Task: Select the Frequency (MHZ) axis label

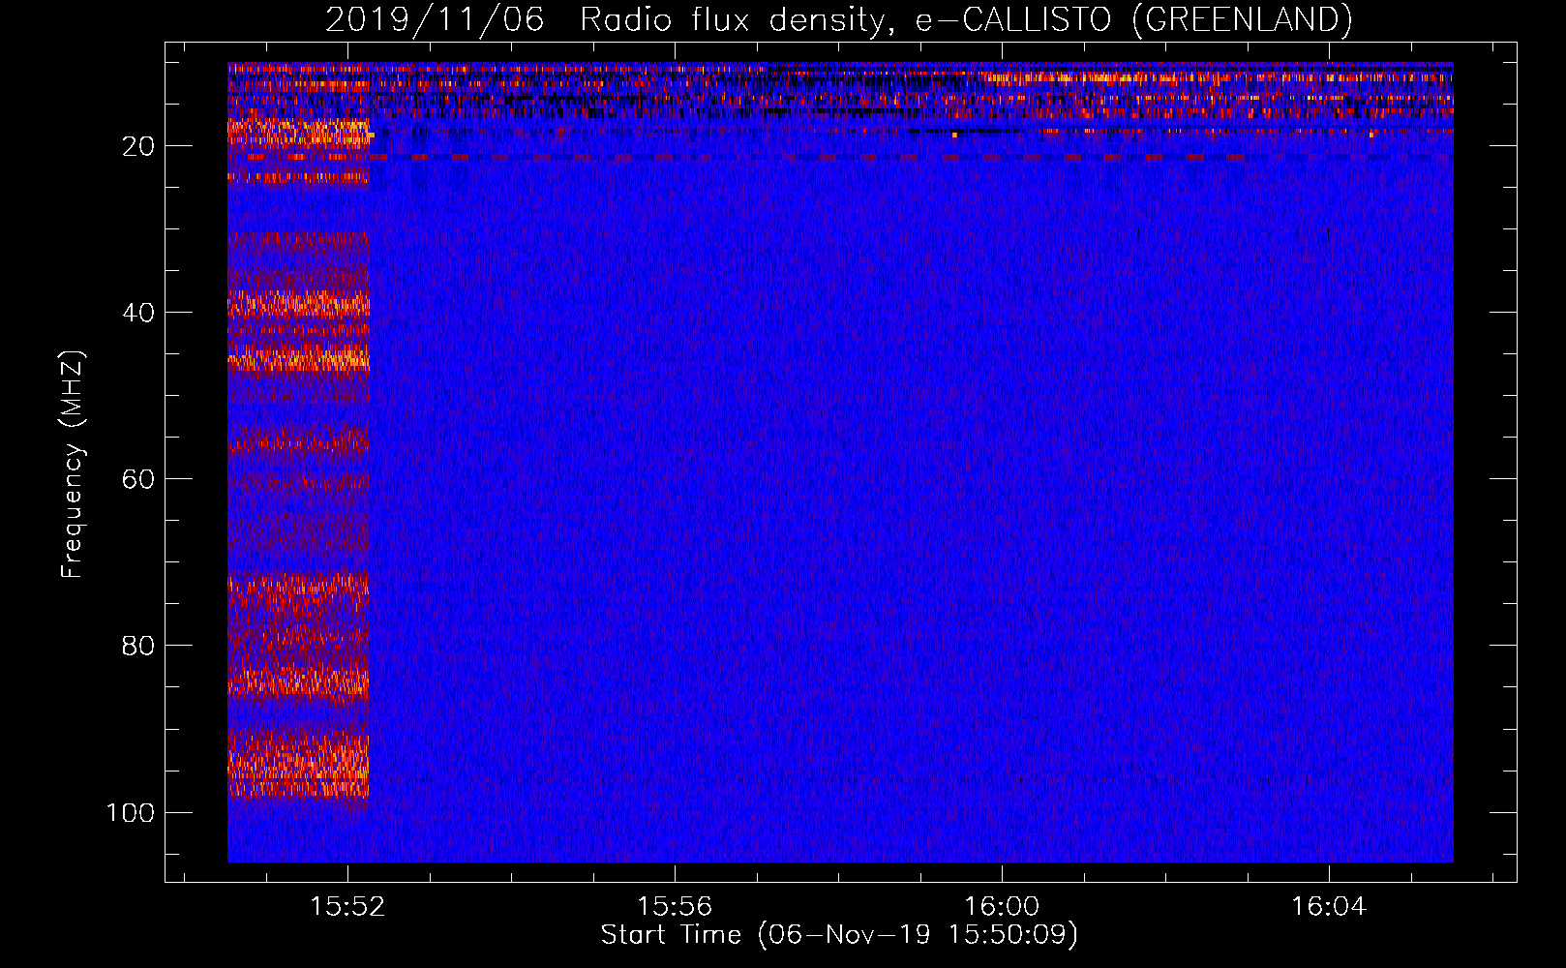Action: pos(73,464)
